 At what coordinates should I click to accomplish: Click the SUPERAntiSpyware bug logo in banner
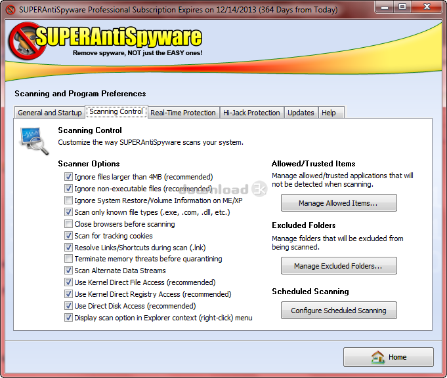(27, 41)
